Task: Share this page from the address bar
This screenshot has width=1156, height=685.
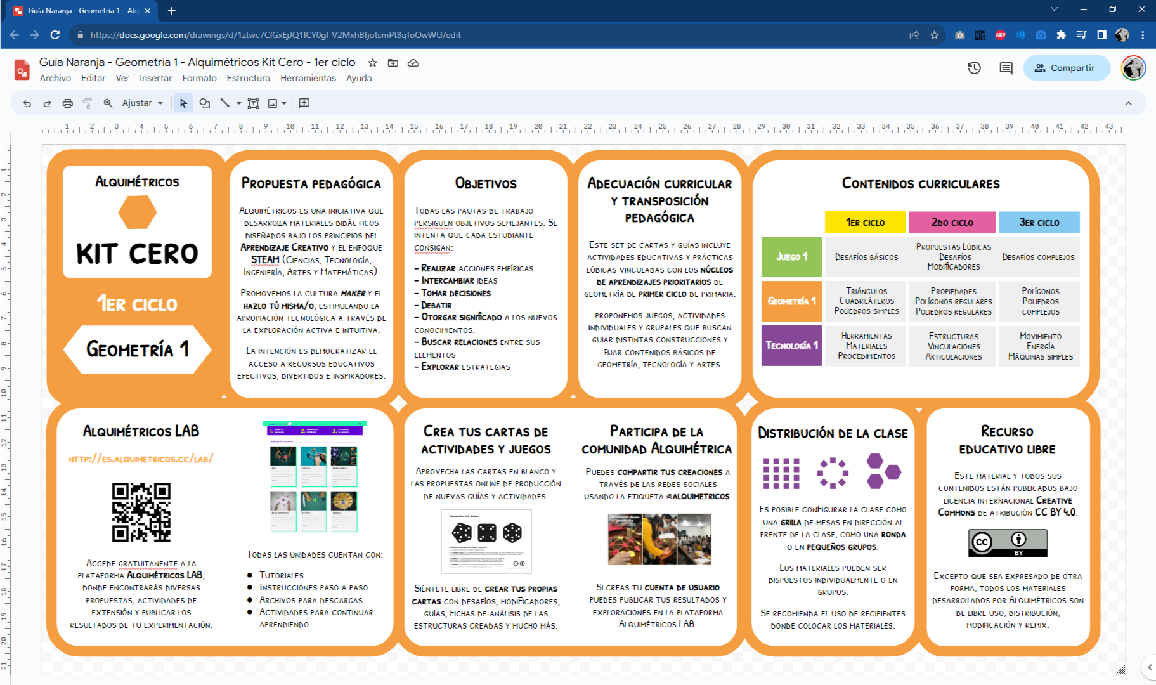Action: [x=914, y=36]
